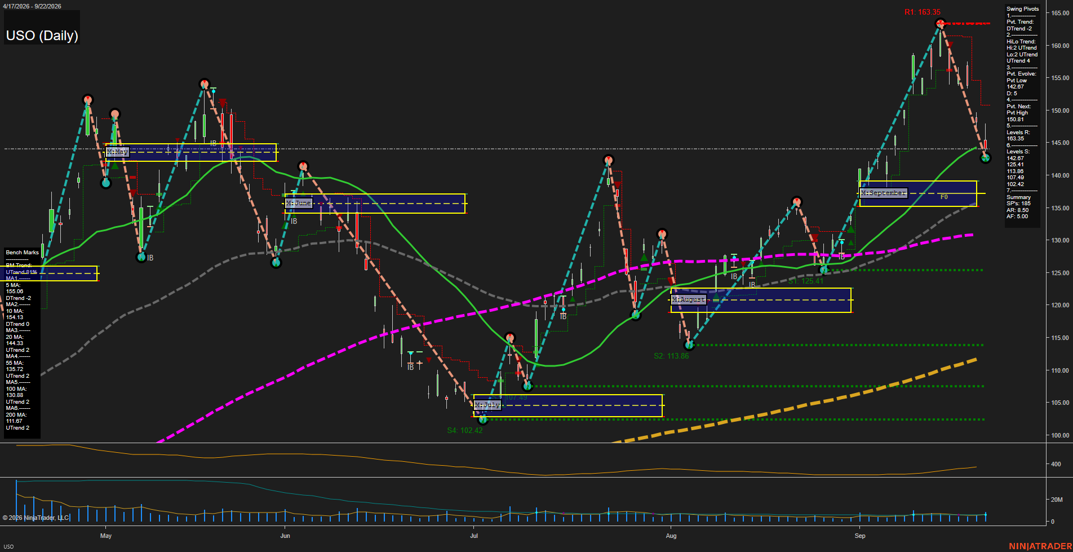Click the 105.00 price axis label

(x=1060, y=403)
